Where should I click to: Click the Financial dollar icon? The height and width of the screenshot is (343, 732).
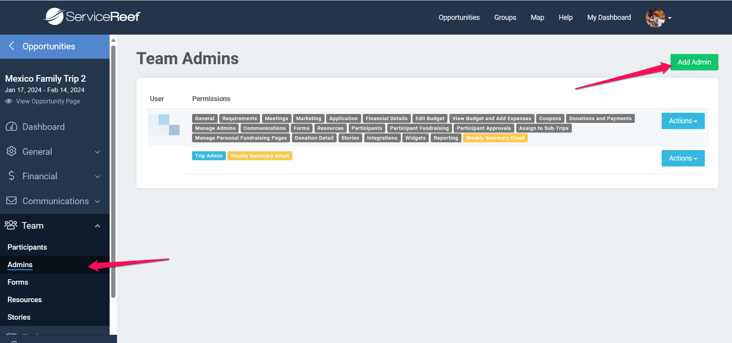pyautogui.click(x=11, y=176)
